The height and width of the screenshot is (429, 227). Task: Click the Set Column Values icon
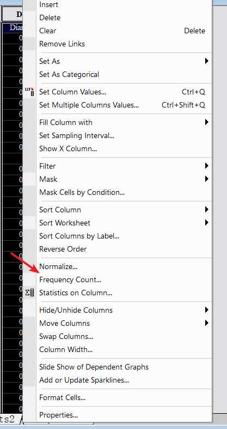(x=29, y=92)
